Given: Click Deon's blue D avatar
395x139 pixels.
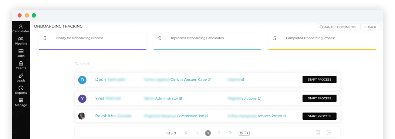Looking at the screenshot, I should (82, 80).
